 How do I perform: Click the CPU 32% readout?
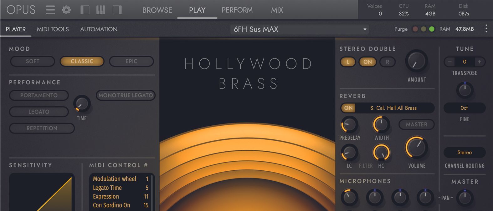tap(404, 10)
